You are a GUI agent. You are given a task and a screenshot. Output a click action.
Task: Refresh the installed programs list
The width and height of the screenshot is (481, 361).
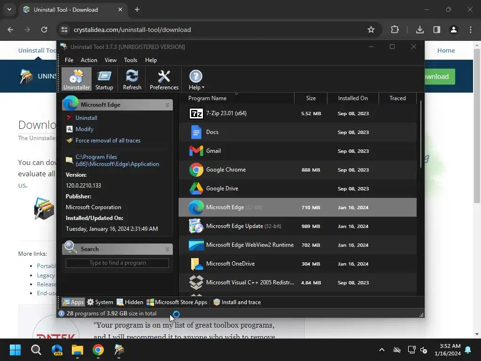132,79
